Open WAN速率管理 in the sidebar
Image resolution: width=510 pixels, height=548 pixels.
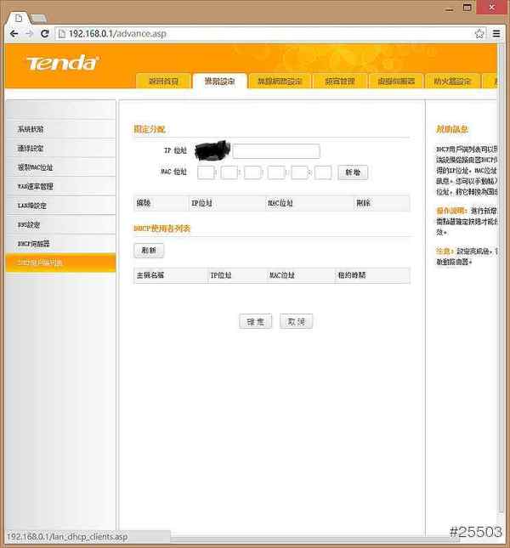tap(61, 186)
